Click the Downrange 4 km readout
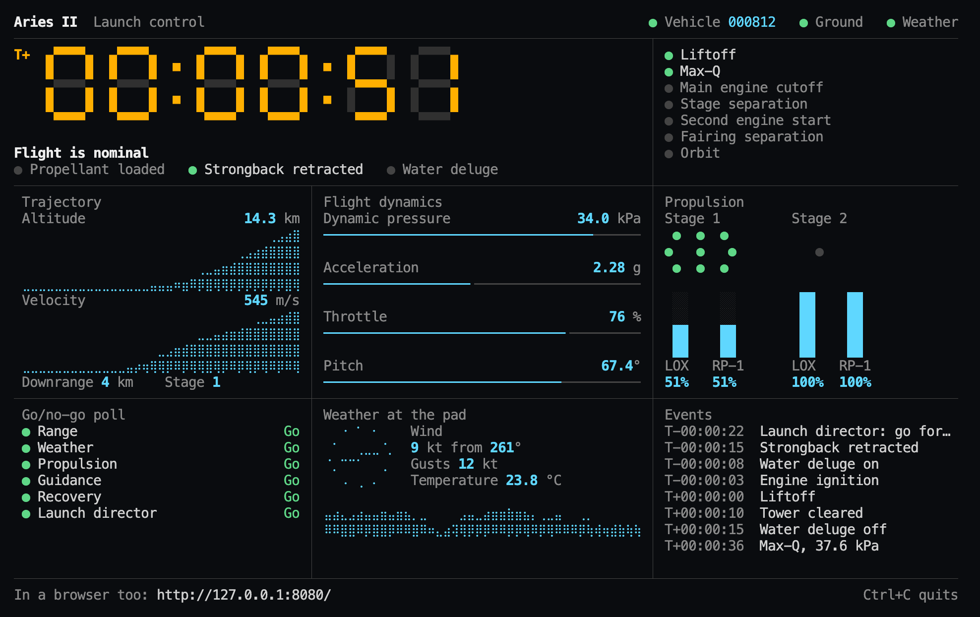This screenshot has width=980, height=617. (77, 382)
